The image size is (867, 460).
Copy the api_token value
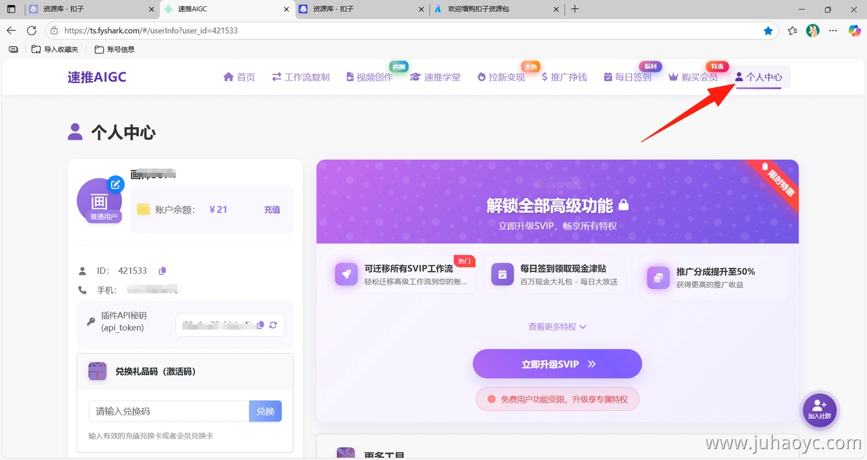[261, 325]
